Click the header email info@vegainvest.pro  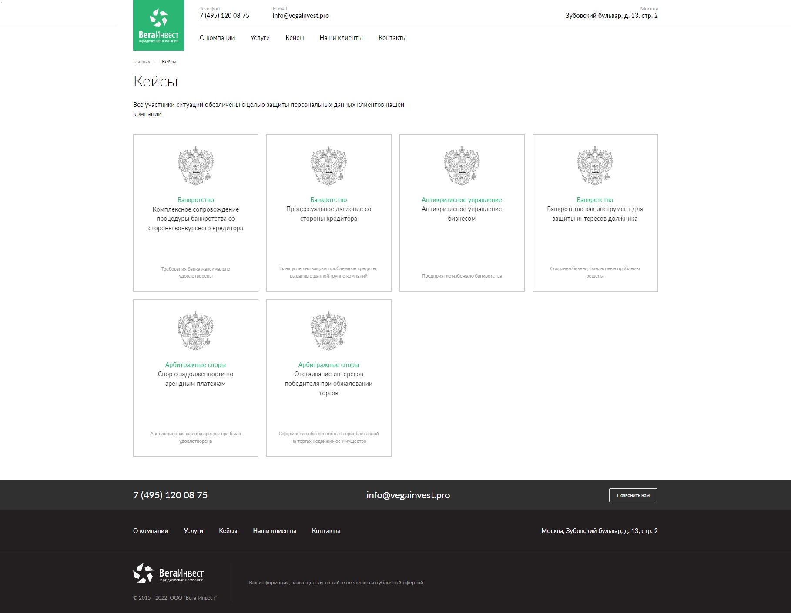(301, 16)
